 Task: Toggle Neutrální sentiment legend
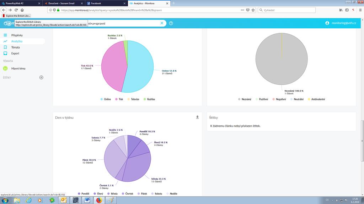297,99
